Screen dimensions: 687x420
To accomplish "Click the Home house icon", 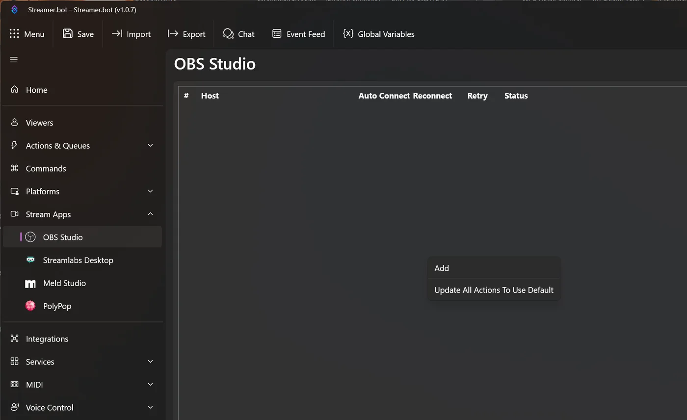I will point(15,89).
